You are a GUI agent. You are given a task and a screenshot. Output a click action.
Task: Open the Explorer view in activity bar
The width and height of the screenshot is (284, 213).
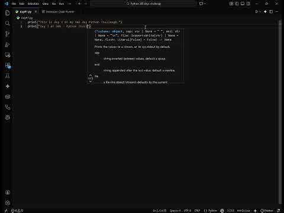(x=8, y=13)
